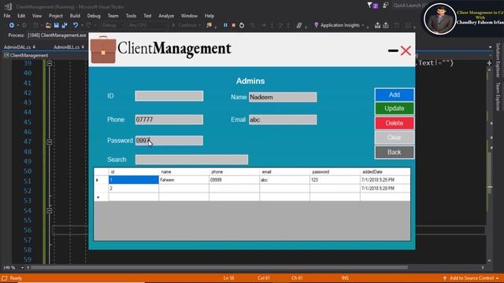This screenshot has width=504, height=283.
Task: Pause debugging with the Break All icon
Action: tap(225, 25)
